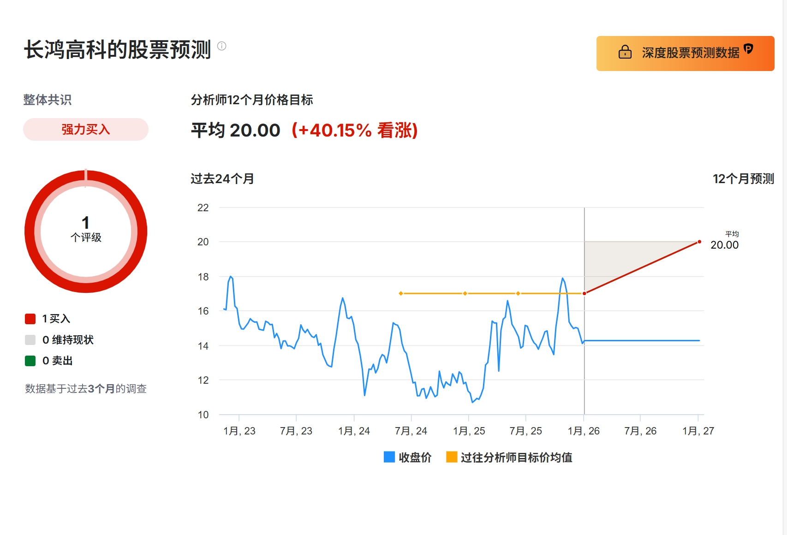Click the '收盘价' legend label
Image resolution: width=787 pixels, height=535 pixels.
[415, 458]
